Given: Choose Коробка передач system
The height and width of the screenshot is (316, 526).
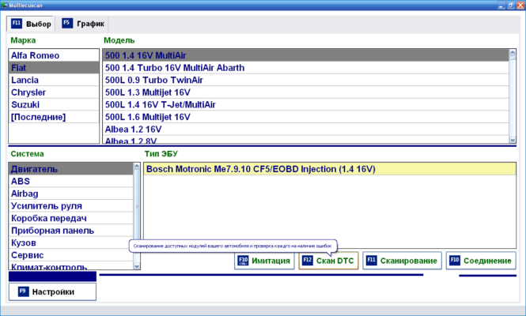Looking at the screenshot, I should [71, 218].
